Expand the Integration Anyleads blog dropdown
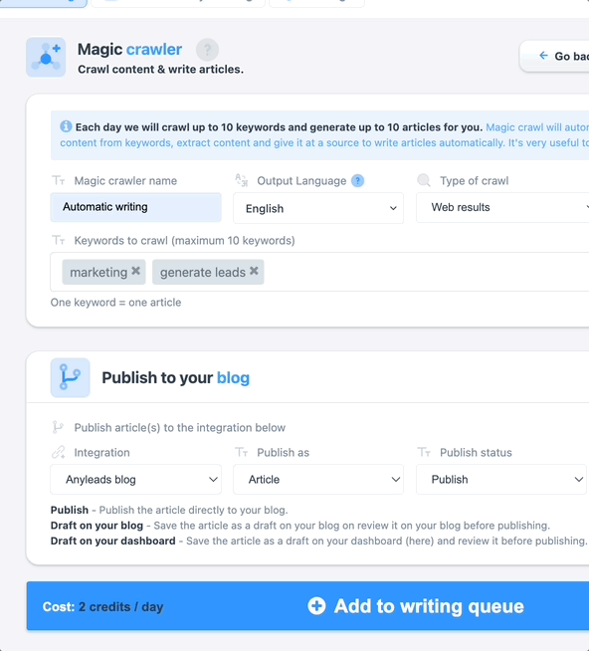 click(135, 479)
